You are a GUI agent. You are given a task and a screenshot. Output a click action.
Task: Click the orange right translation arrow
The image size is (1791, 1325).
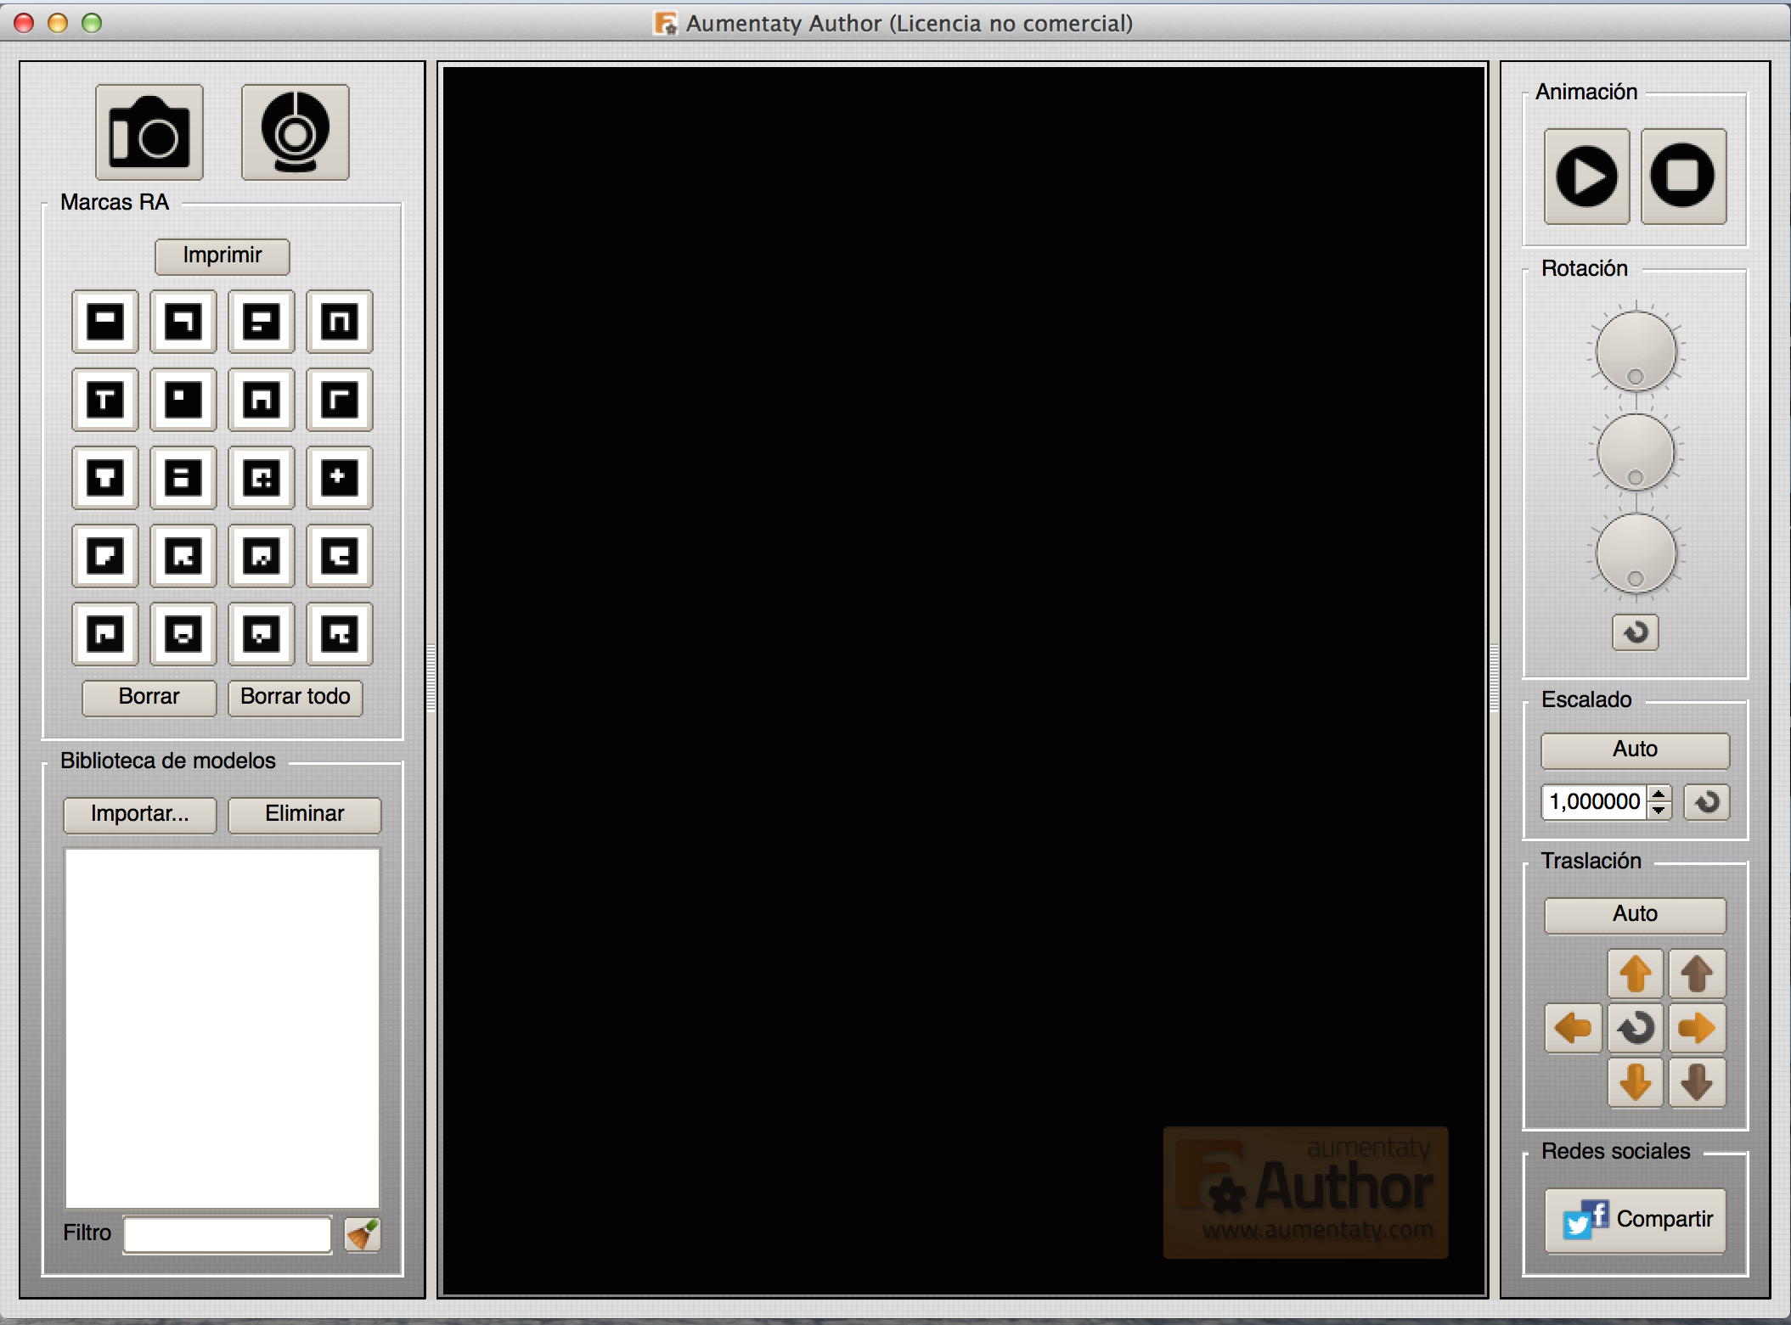pos(1697,1028)
